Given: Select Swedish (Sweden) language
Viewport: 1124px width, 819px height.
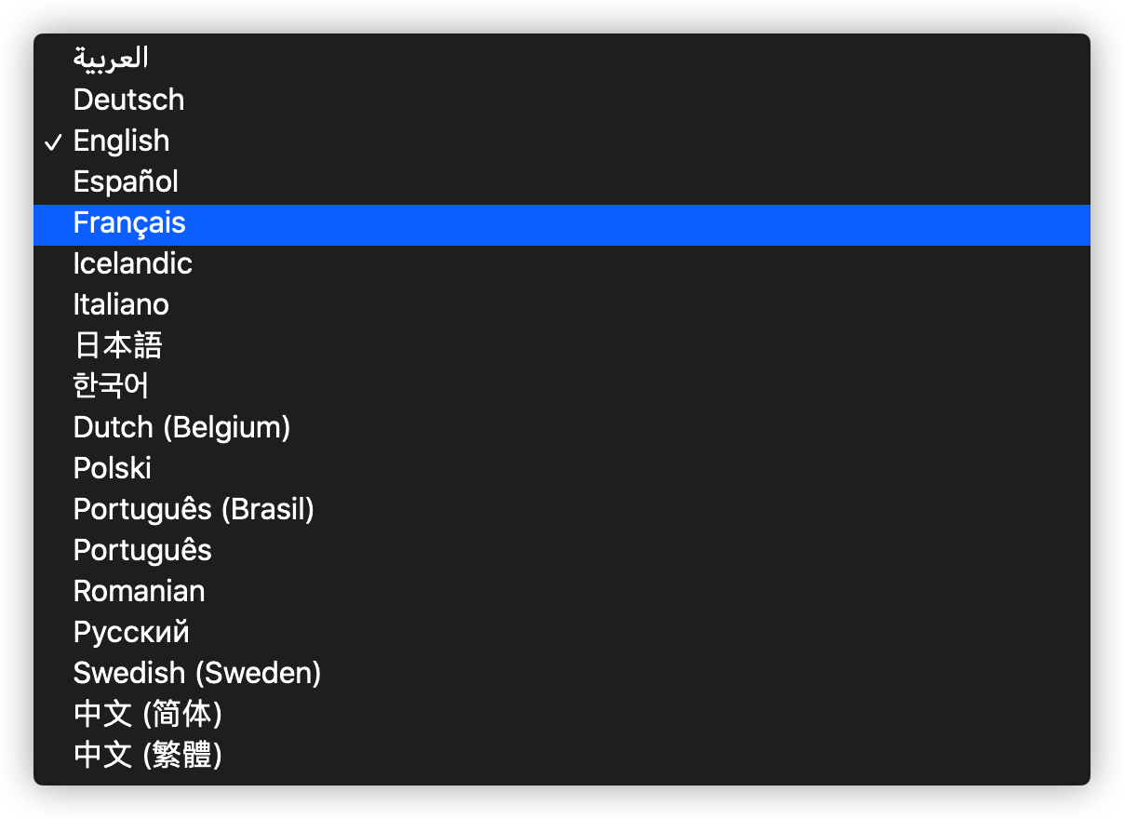Looking at the screenshot, I should (561, 672).
